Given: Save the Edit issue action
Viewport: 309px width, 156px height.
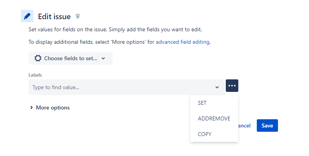Looking at the screenshot, I should pyautogui.click(x=267, y=126).
